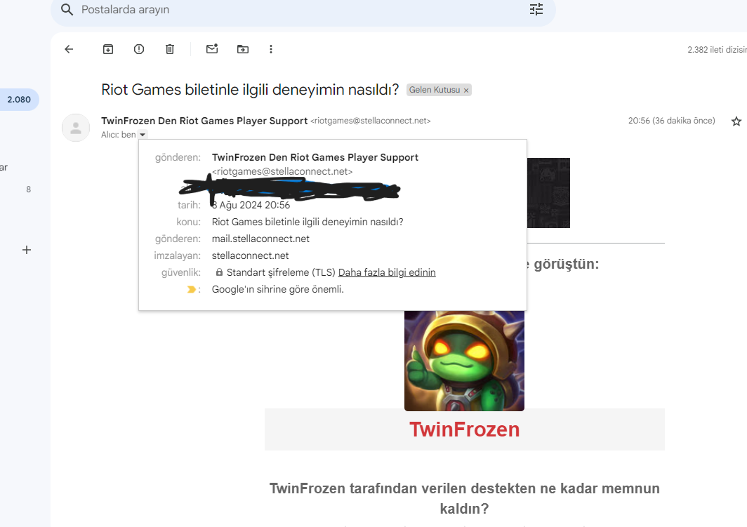Click the search magnifier icon
Screen dimensions: 747x527
pos(67,10)
